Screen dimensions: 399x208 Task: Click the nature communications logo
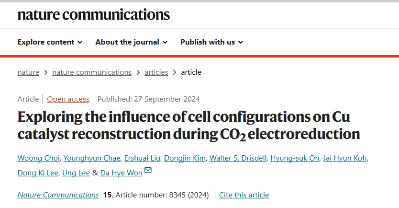[x=94, y=14]
